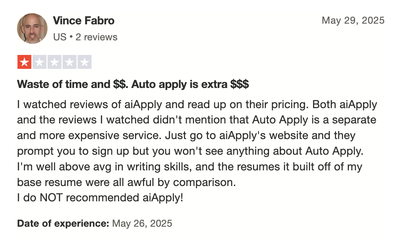
Task: Open Vince Fabro's profile picture
Action: (32, 29)
